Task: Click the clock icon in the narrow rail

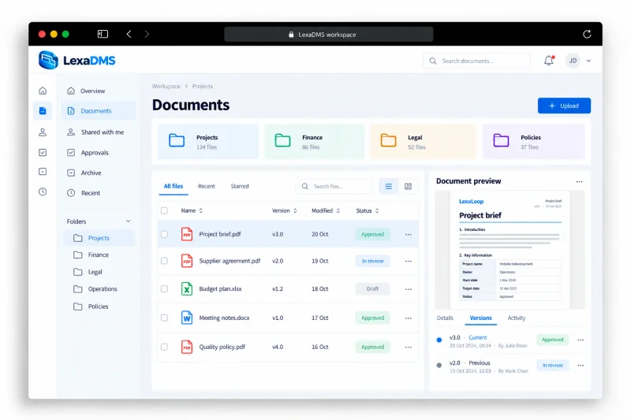Action: click(x=43, y=191)
